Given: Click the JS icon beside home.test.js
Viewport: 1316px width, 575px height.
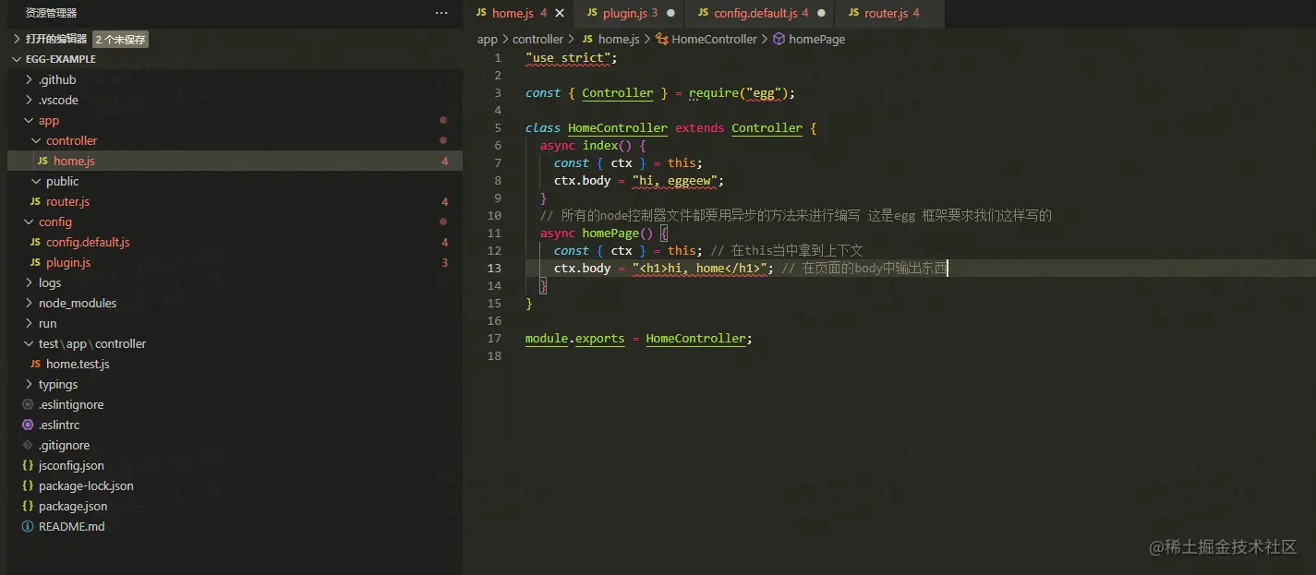Looking at the screenshot, I should coord(35,364).
